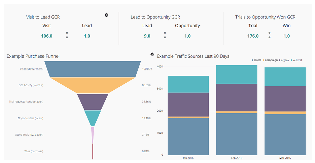Click the Mar 2016 referral bar segment

coord(285,77)
